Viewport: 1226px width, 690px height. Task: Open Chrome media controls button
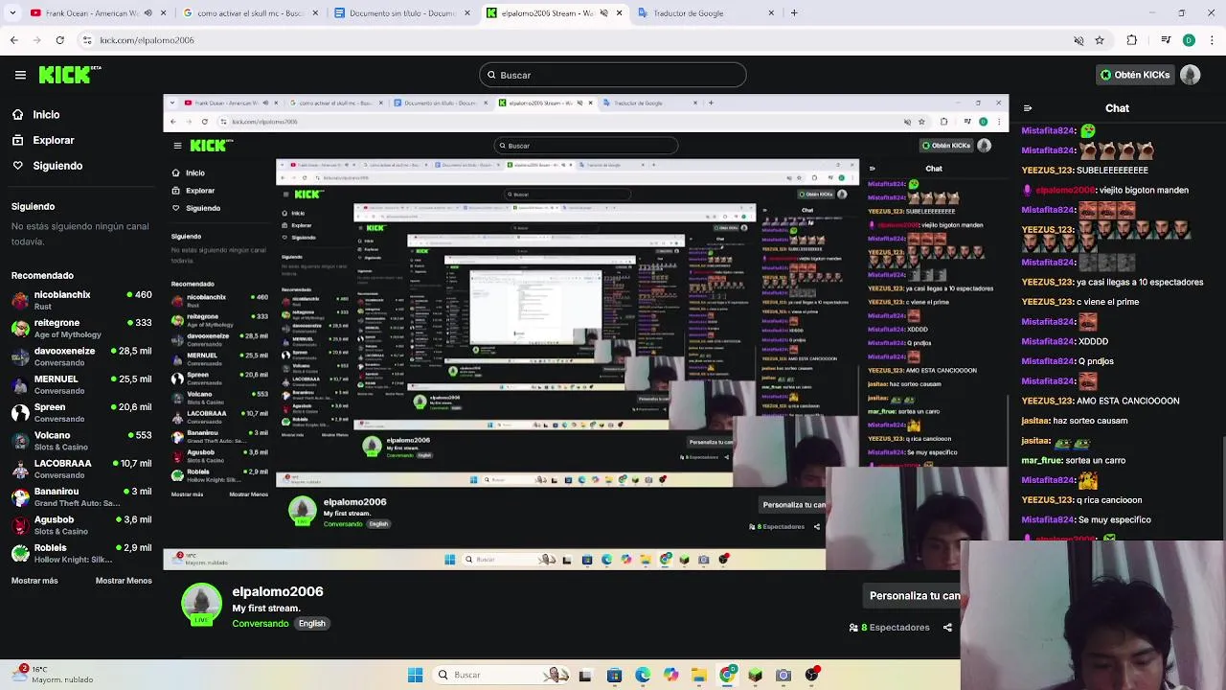[x=1165, y=40]
